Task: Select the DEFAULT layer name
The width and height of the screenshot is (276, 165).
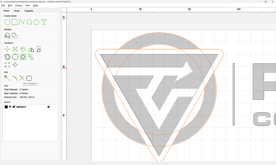Action: 21,107
